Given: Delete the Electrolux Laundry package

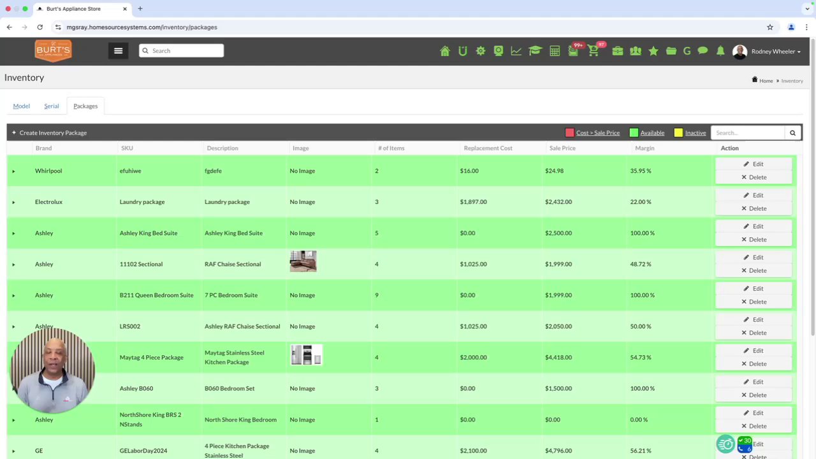Looking at the screenshot, I should pos(754,208).
